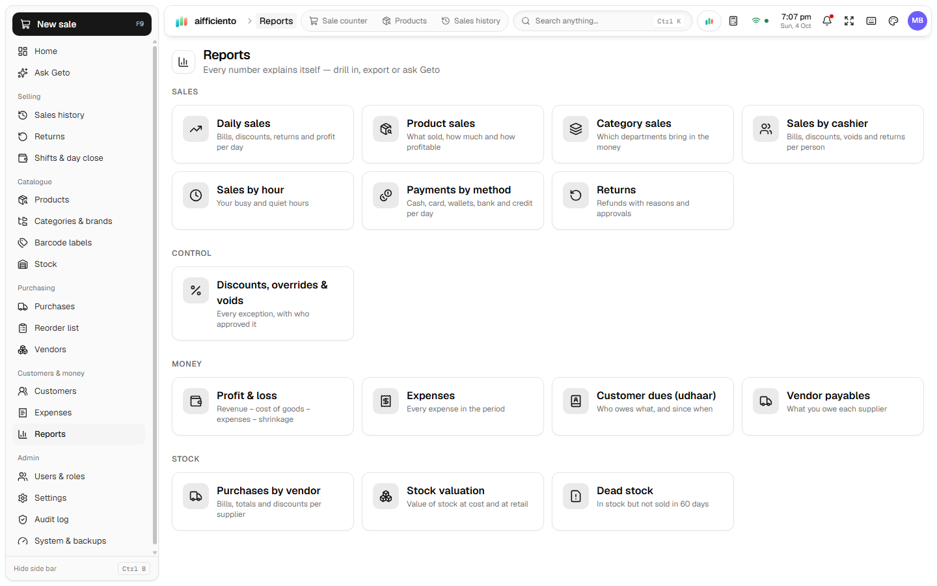
Task: Open Products shortcut in top bar
Action: (405, 21)
